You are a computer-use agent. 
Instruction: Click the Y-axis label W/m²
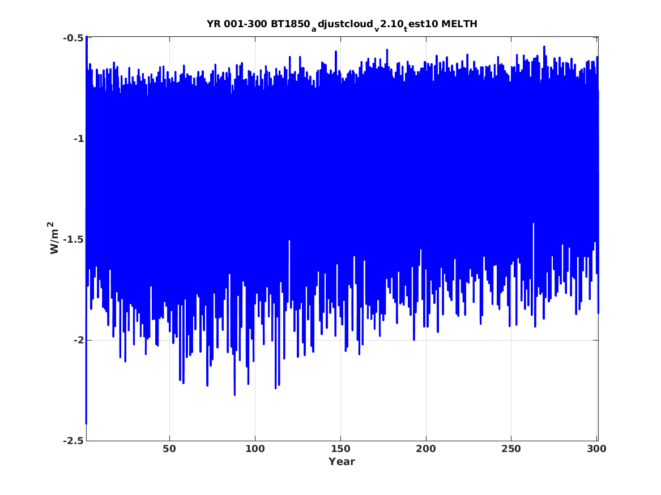[x=54, y=238]
